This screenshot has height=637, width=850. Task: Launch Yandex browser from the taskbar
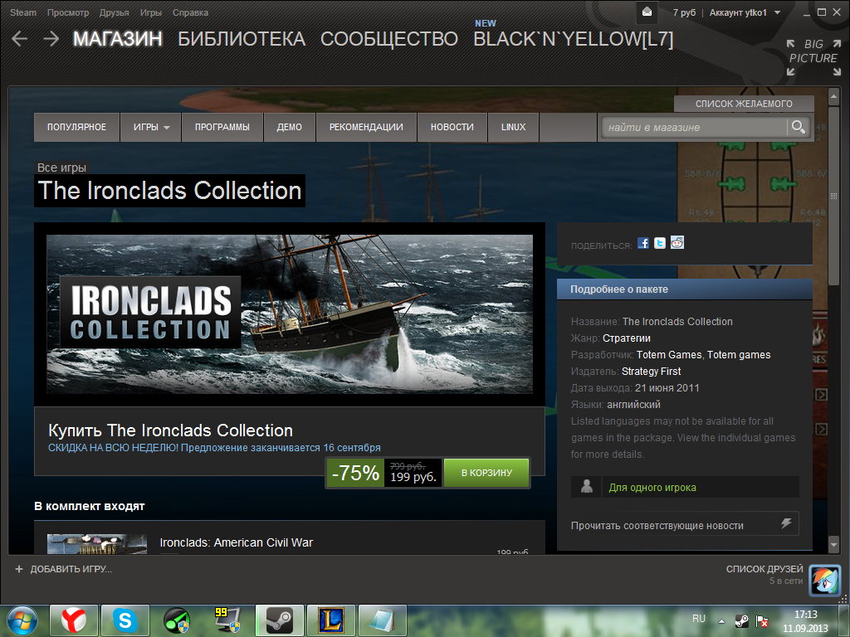[74, 620]
